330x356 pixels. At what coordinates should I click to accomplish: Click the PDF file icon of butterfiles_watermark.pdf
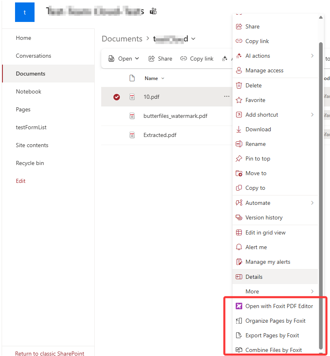point(132,116)
